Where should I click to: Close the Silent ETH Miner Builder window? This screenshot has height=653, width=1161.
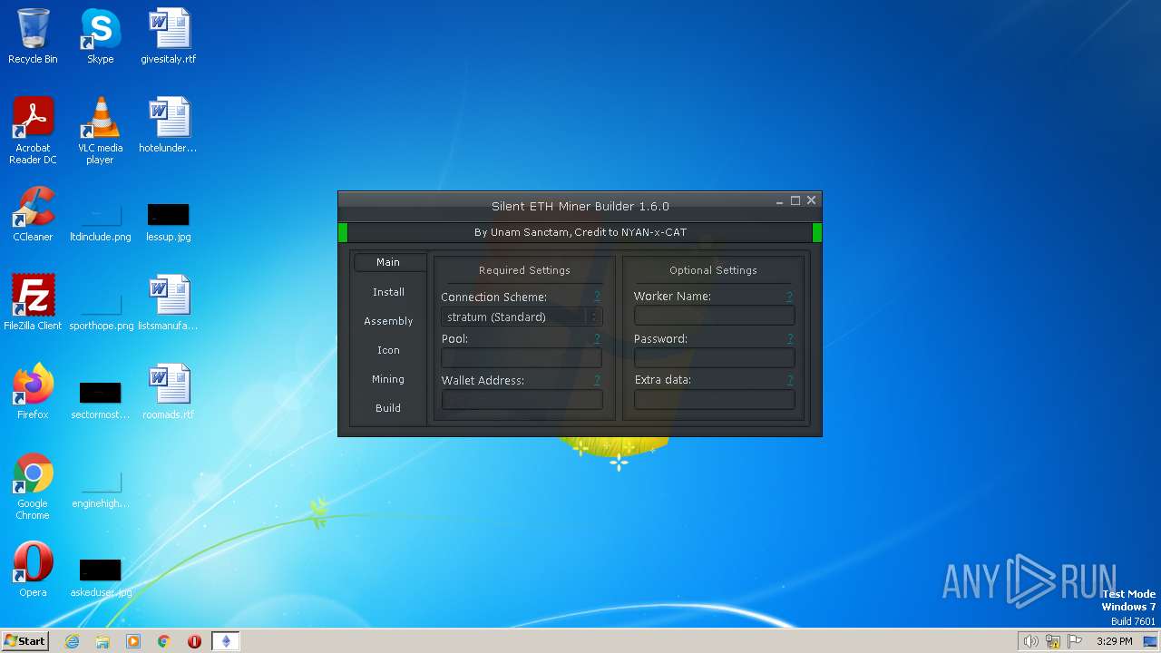pos(811,200)
